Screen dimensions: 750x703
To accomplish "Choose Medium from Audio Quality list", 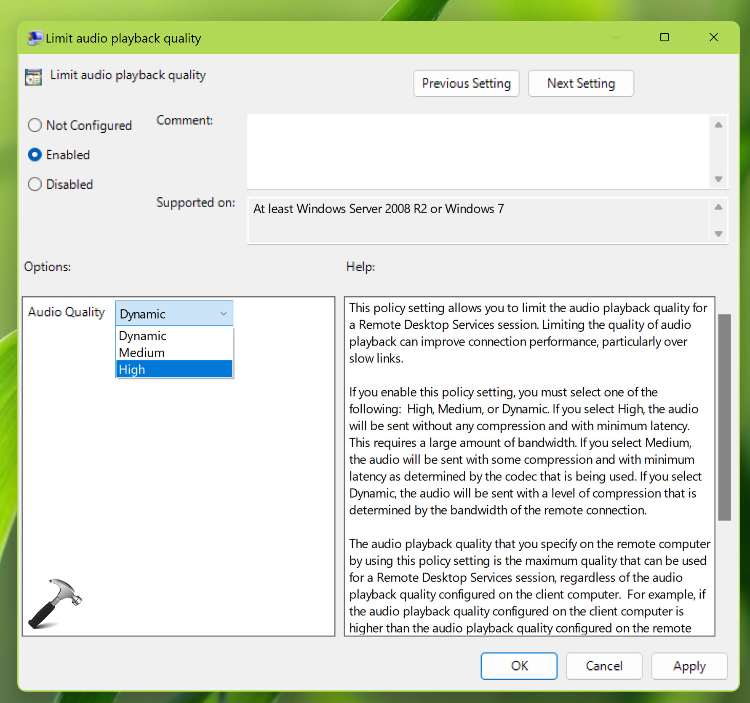I will tap(173, 352).
